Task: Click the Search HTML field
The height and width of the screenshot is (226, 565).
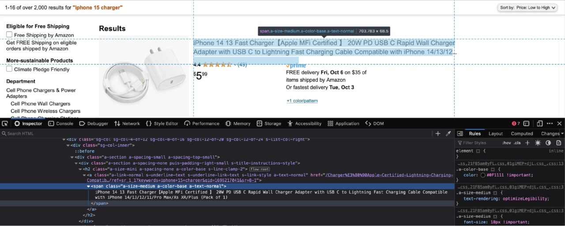Action: [x=216, y=133]
